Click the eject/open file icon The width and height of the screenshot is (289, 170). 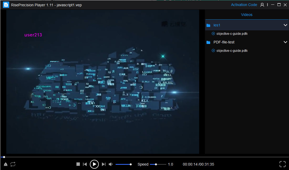(x=6, y=164)
